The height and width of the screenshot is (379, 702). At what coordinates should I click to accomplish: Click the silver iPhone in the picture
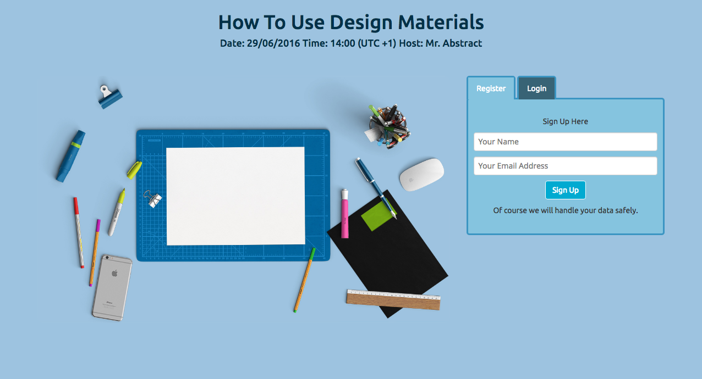[x=112, y=287]
